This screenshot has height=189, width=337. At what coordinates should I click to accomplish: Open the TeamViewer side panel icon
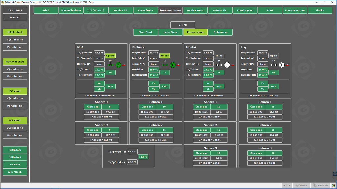335,173
